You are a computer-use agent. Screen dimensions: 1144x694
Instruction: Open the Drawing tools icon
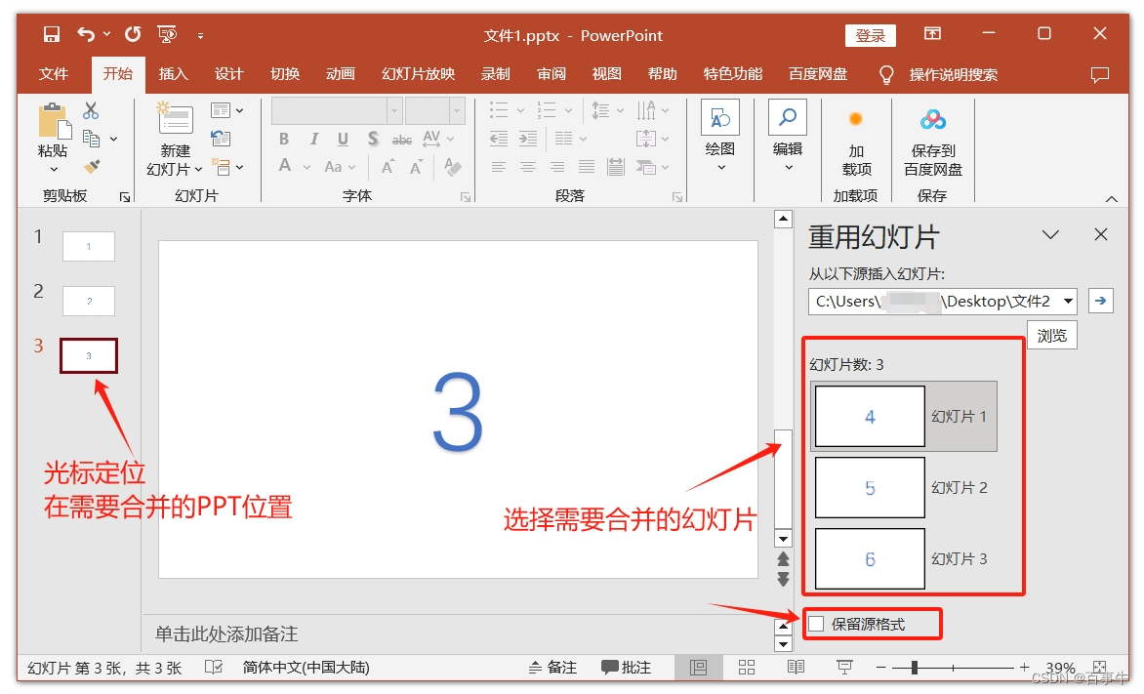[720, 117]
